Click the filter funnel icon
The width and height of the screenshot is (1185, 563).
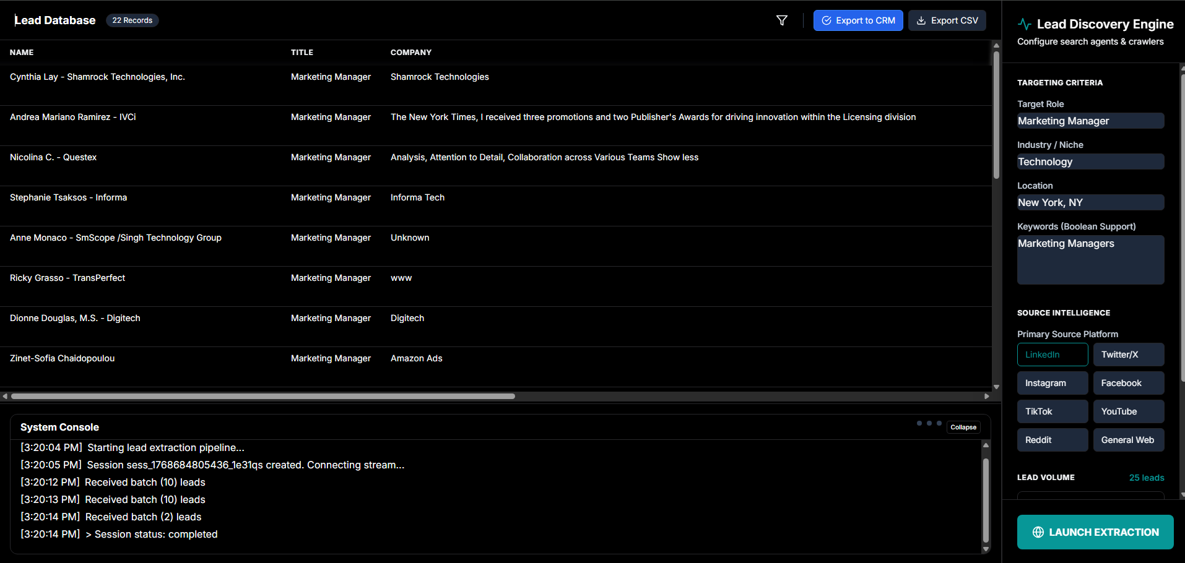pyautogui.click(x=782, y=20)
